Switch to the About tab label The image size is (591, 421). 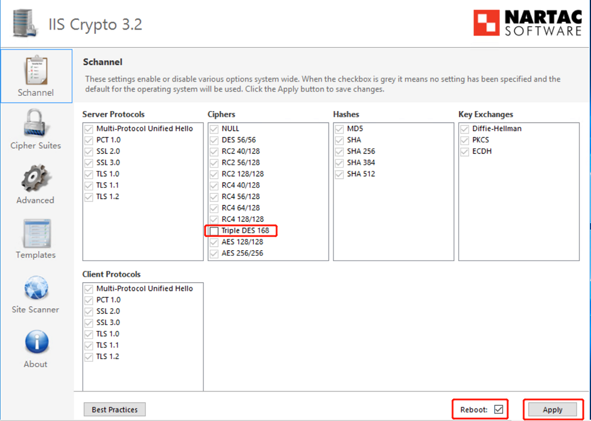click(36, 364)
